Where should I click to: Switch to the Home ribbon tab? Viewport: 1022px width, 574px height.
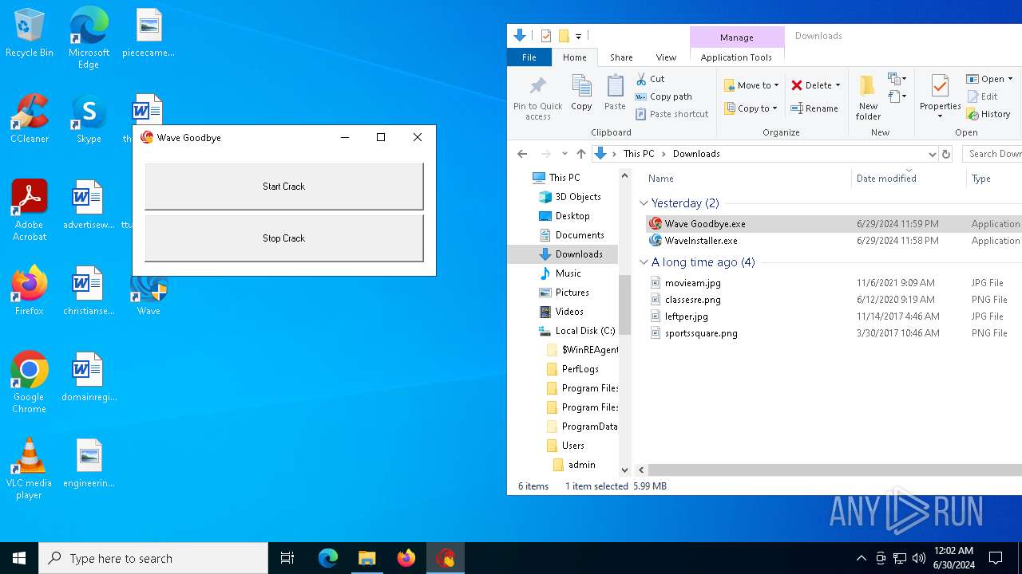575,57
